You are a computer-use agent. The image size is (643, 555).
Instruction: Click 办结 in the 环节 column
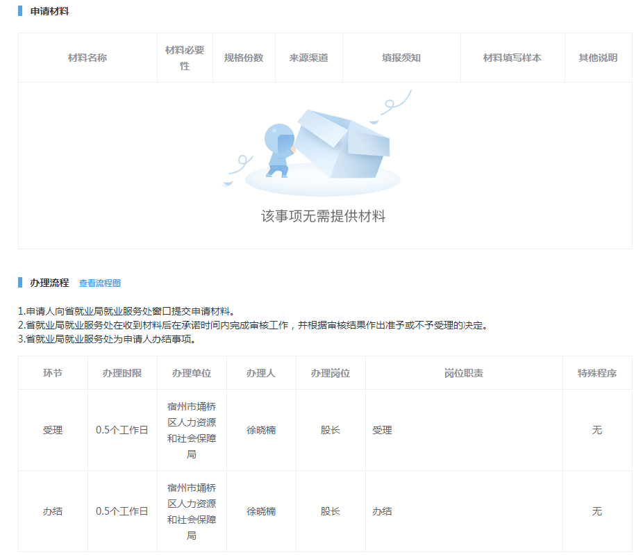coord(53,511)
